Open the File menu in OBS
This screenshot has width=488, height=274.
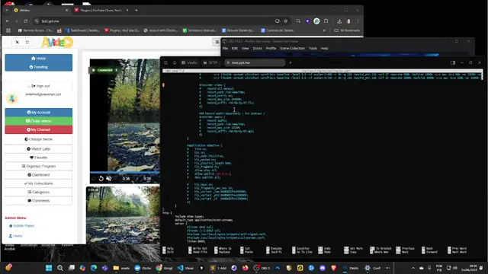pos(226,49)
